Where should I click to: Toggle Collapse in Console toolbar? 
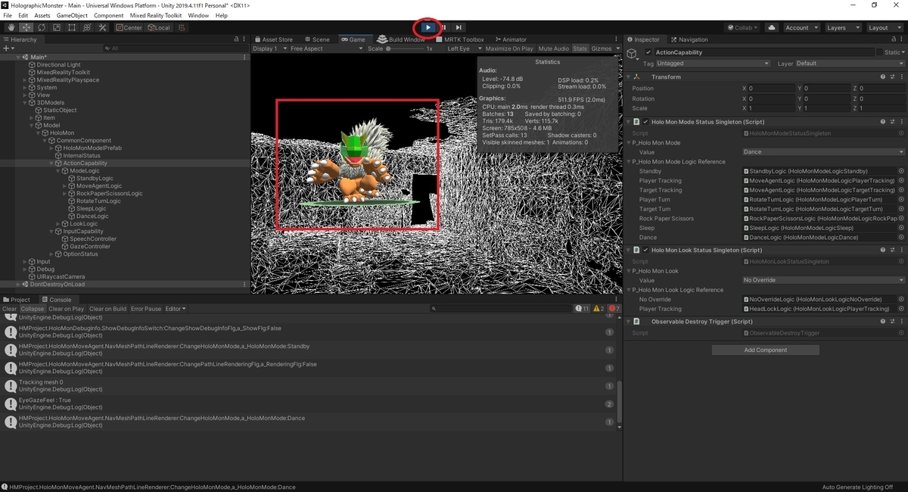pyautogui.click(x=33, y=309)
